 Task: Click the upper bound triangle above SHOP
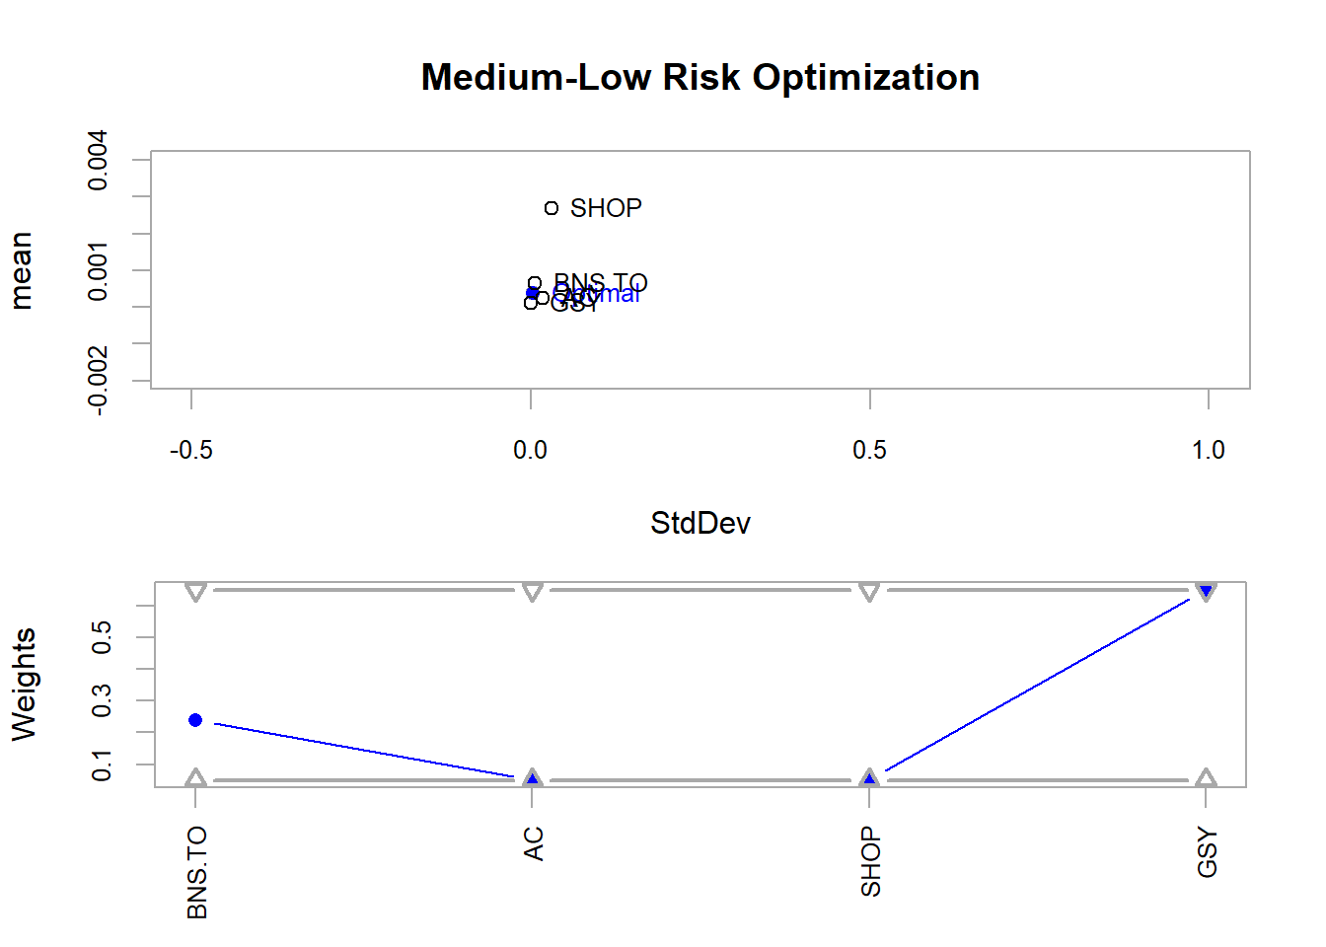coord(869,592)
